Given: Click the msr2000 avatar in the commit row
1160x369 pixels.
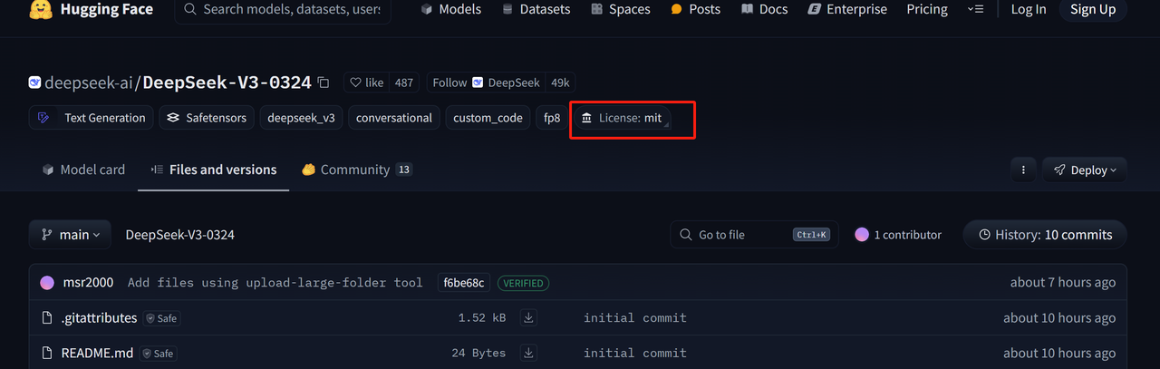Looking at the screenshot, I should coord(47,283).
